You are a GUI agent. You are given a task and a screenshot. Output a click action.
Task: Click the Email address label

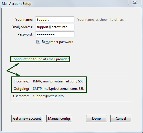(22, 27)
